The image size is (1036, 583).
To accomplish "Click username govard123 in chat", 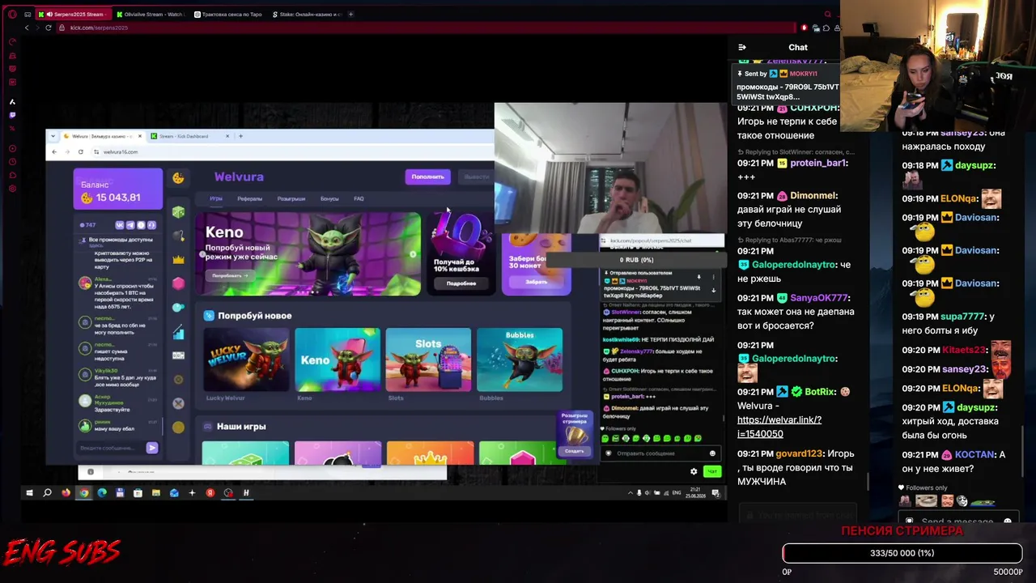I will click(800, 453).
